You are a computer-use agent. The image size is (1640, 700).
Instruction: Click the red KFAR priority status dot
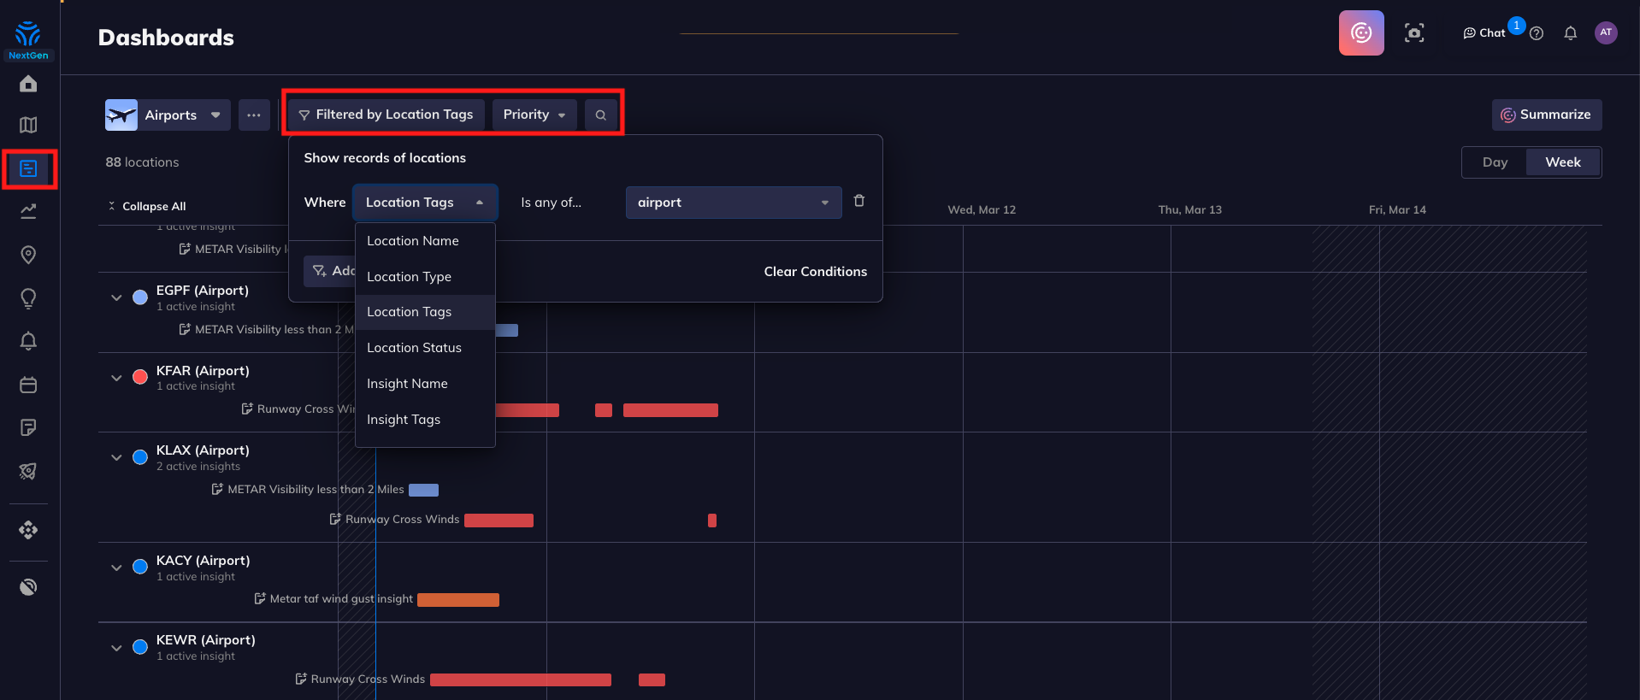click(140, 378)
